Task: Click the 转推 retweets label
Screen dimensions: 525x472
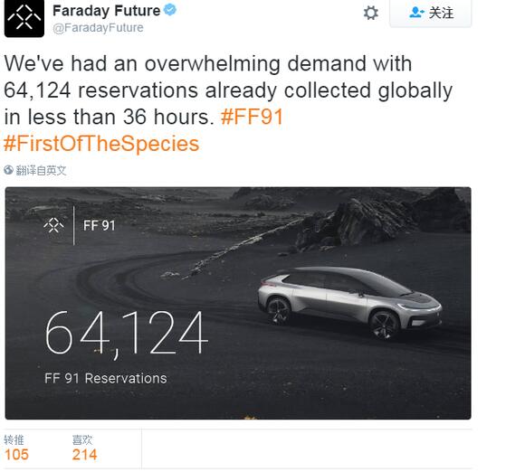Action: point(14,439)
